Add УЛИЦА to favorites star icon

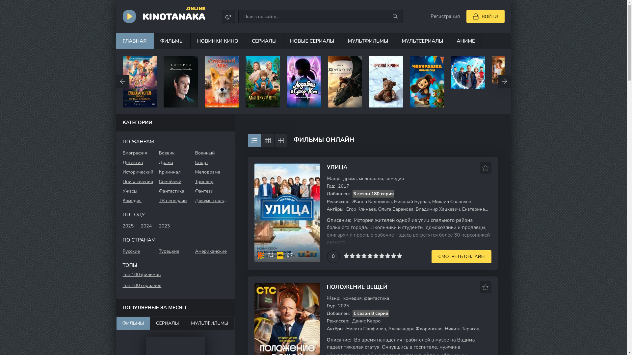point(485,168)
